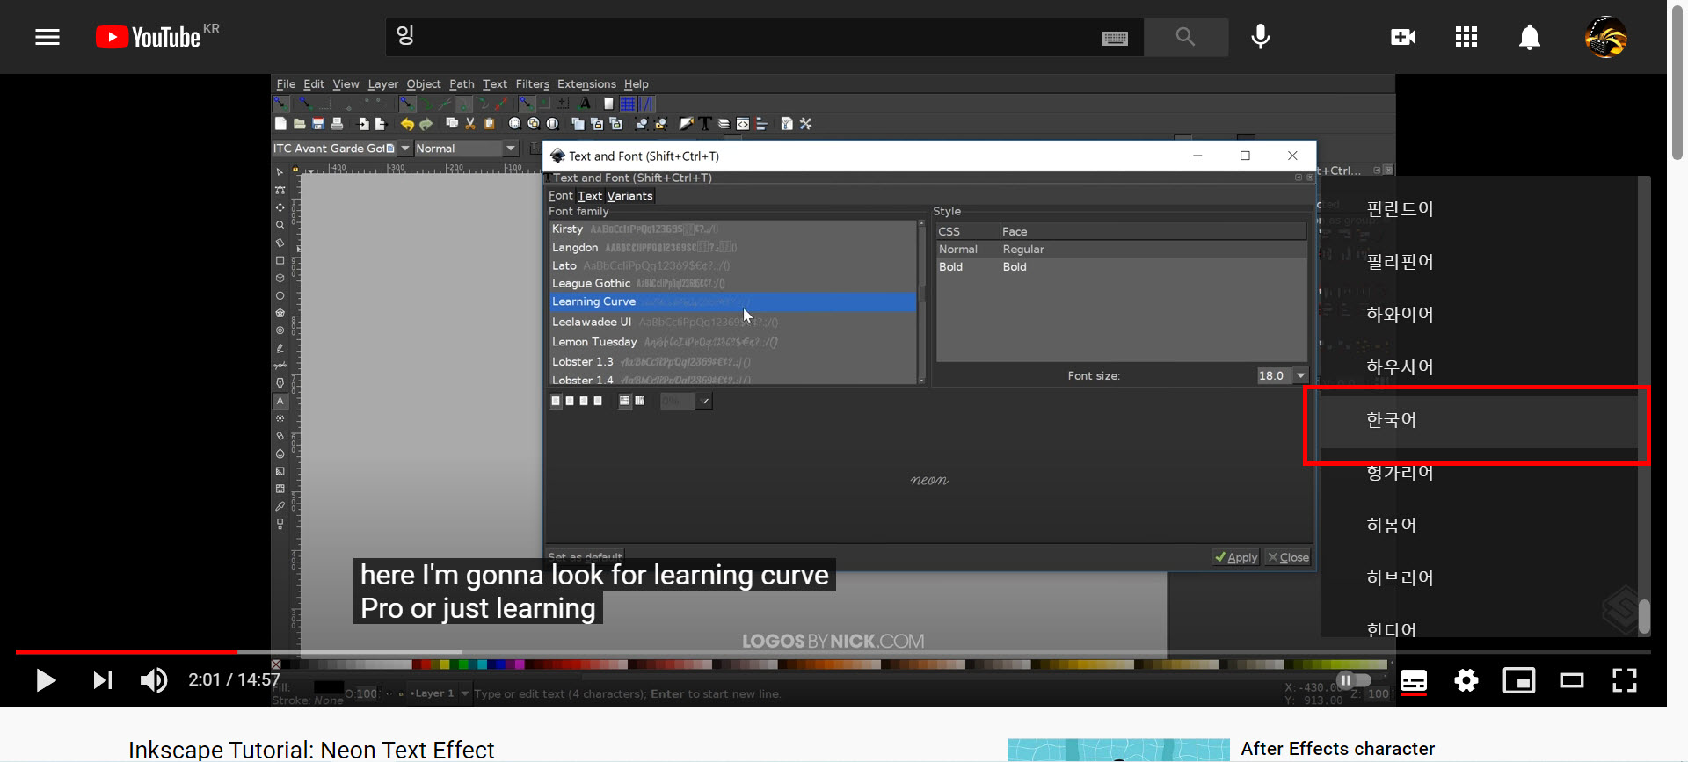Select the Star tool in Inkscape toolbox
The height and width of the screenshot is (762, 1688).
280,313
